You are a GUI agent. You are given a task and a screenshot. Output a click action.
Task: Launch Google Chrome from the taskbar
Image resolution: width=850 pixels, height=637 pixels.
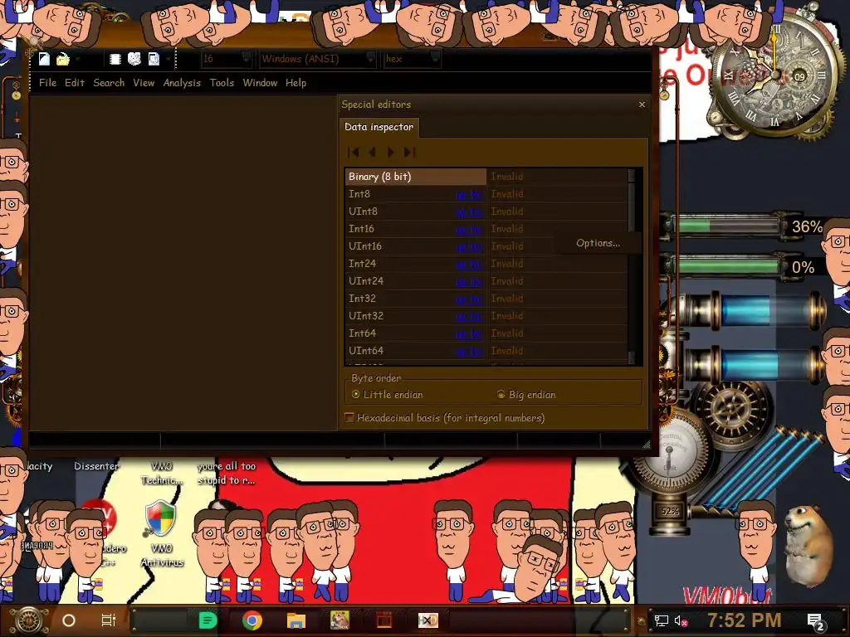[252, 620]
